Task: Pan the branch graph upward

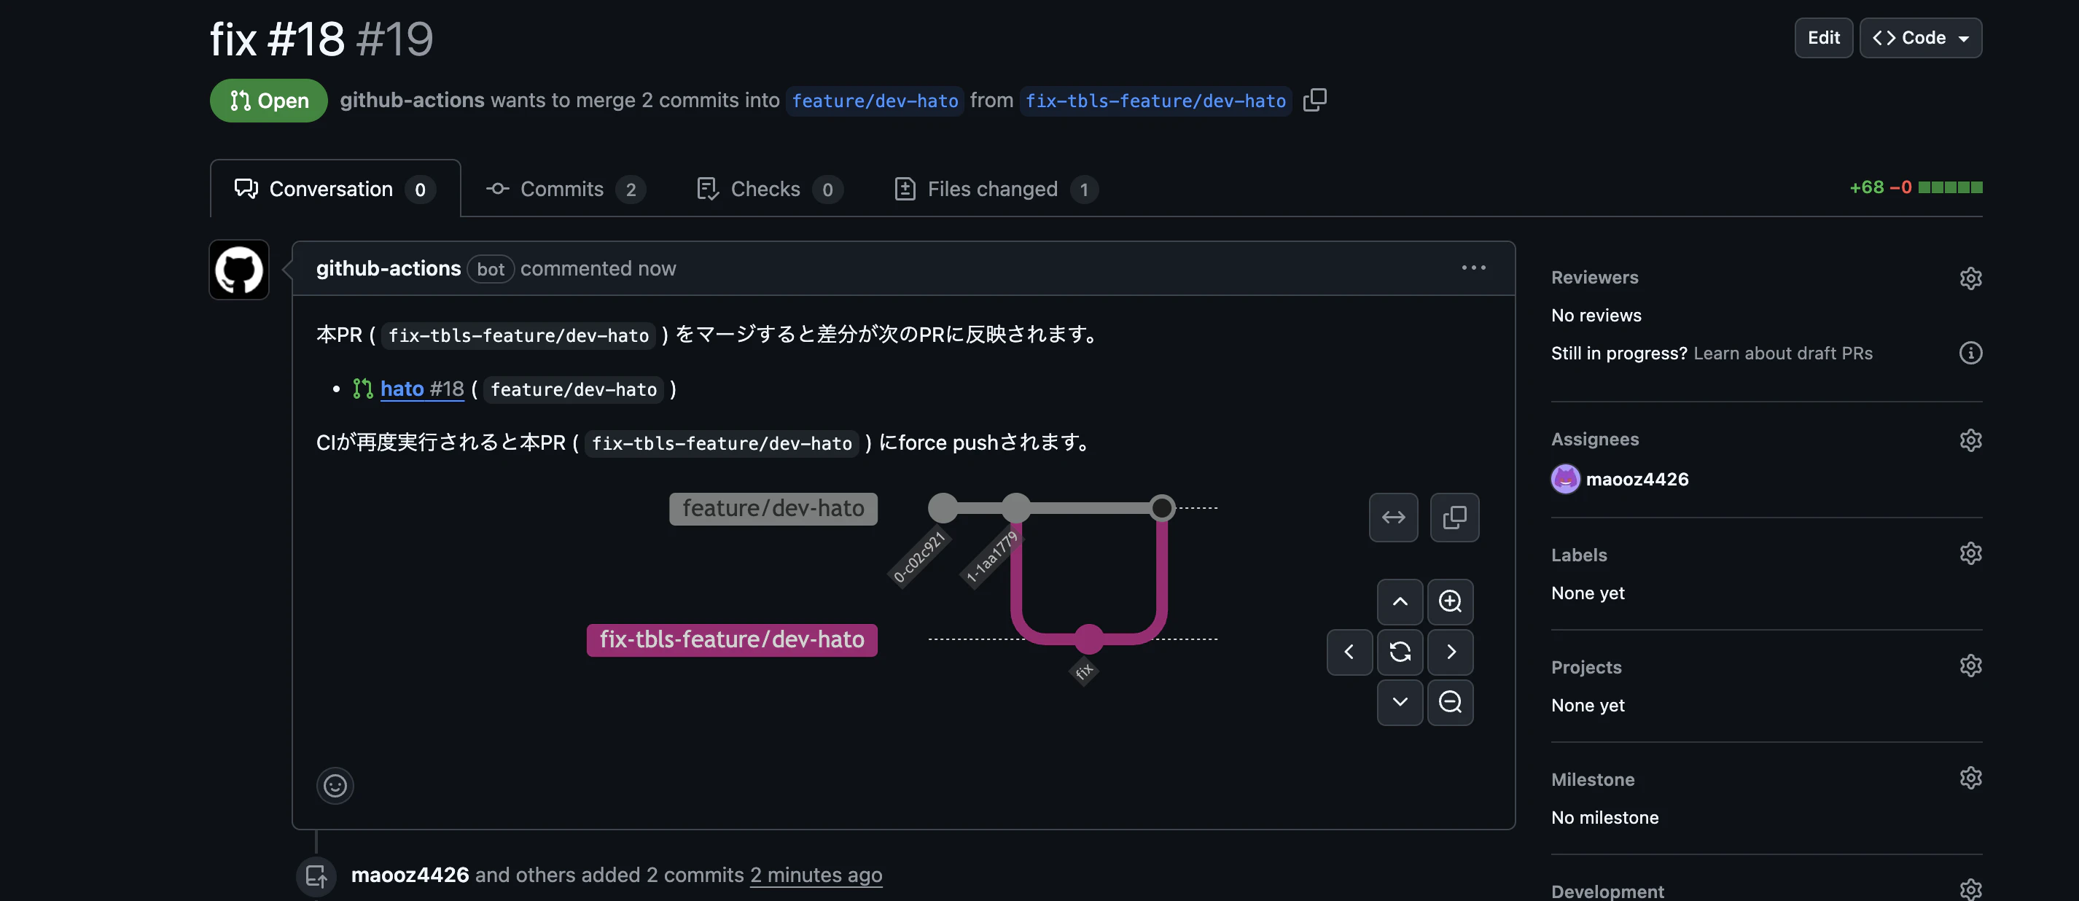Action: click(x=1400, y=601)
